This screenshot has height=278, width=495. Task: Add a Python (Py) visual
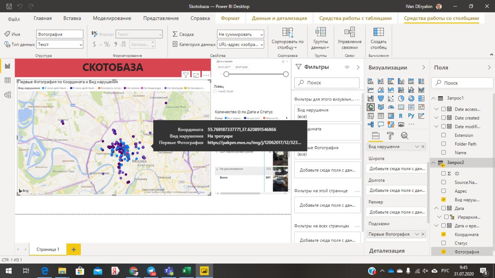tap(411, 116)
